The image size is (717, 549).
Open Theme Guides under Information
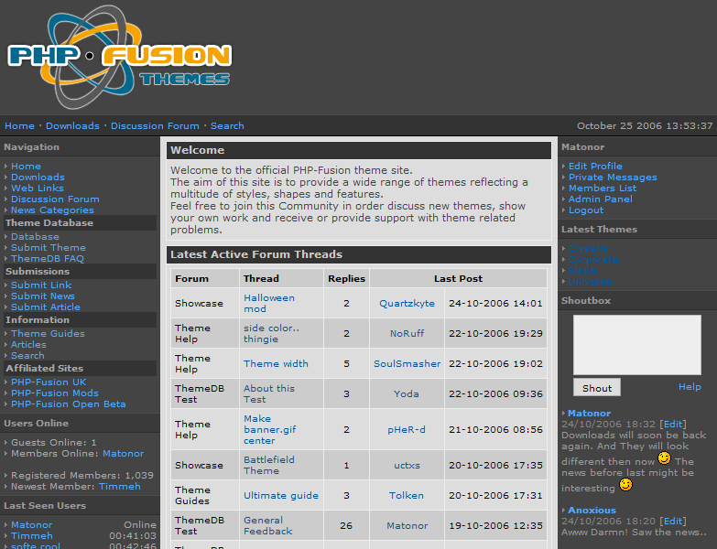click(x=48, y=333)
